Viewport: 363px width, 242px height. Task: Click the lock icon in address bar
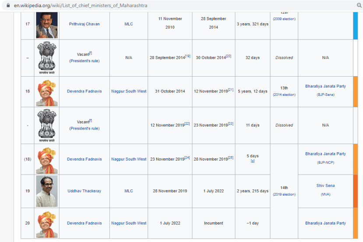[x=6, y=6]
